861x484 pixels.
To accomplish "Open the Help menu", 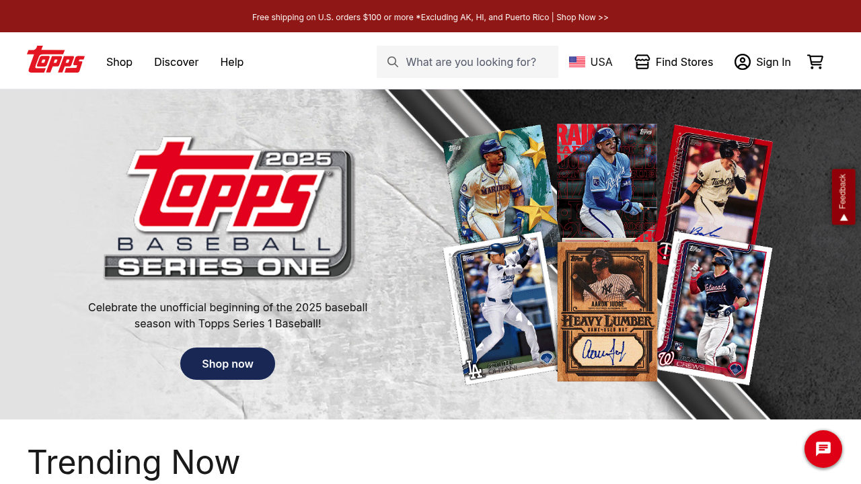I will pos(232,62).
